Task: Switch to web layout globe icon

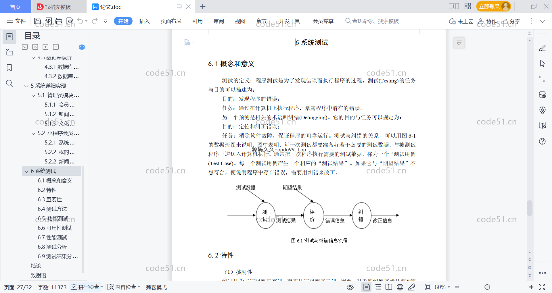Action: point(400,287)
